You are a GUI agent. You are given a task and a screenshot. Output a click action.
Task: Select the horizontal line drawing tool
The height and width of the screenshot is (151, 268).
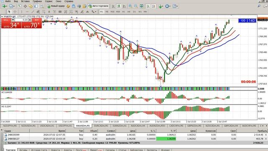[27, 12]
